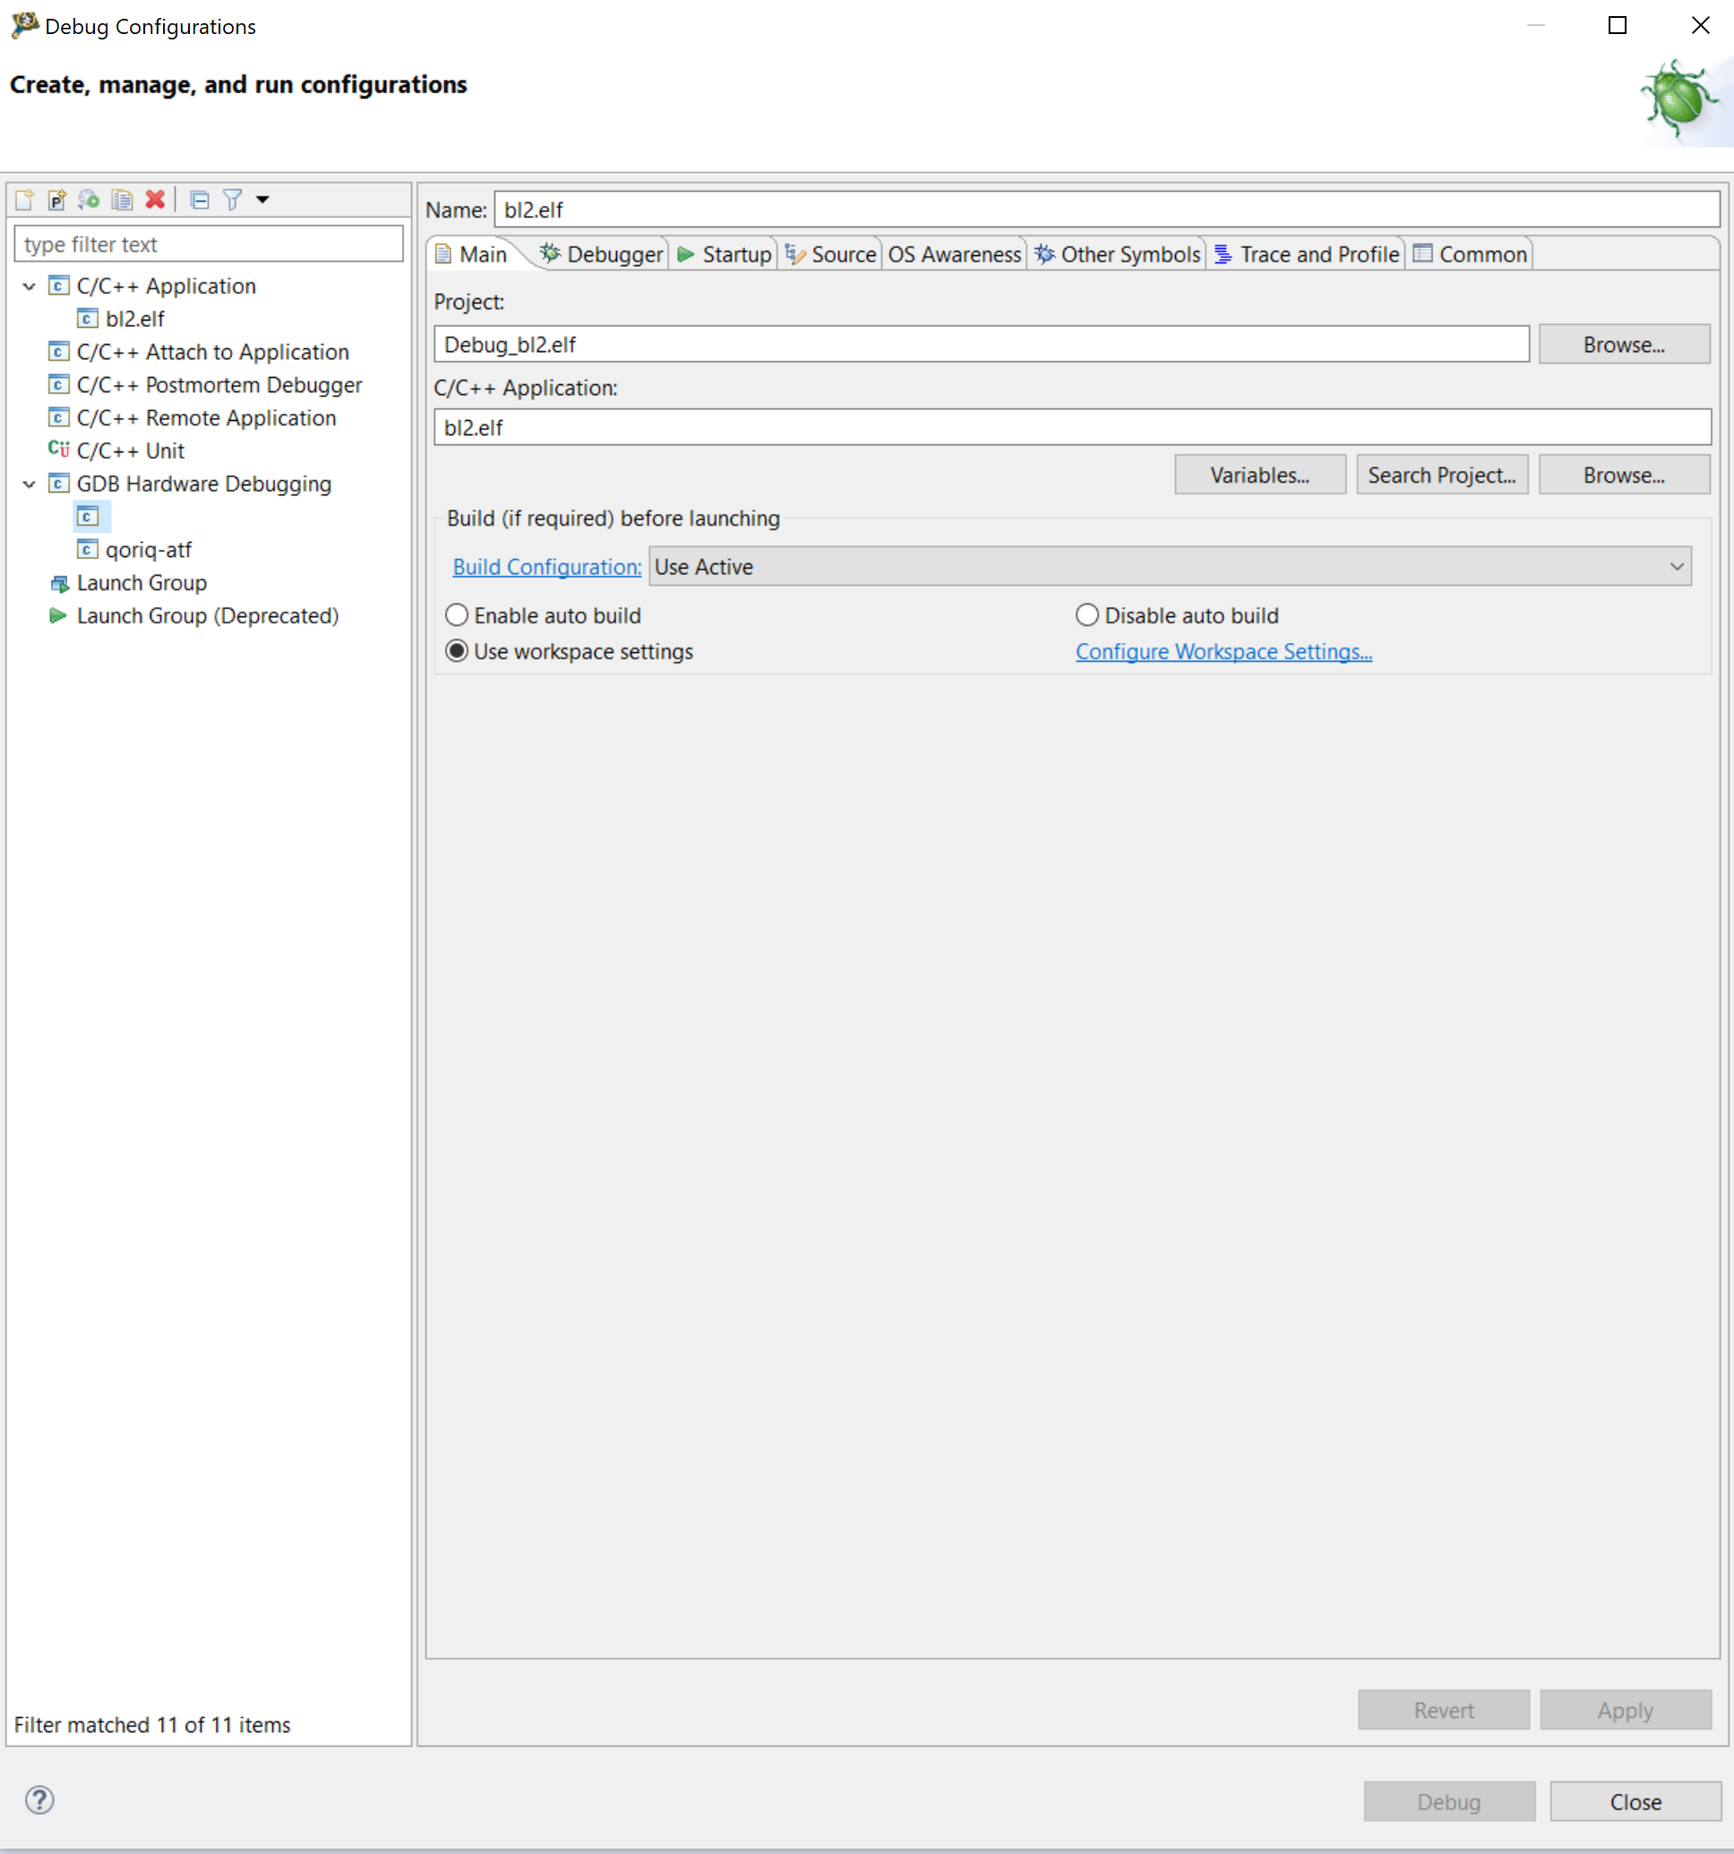Click the funnel filter configurations icon

[x=232, y=200]
